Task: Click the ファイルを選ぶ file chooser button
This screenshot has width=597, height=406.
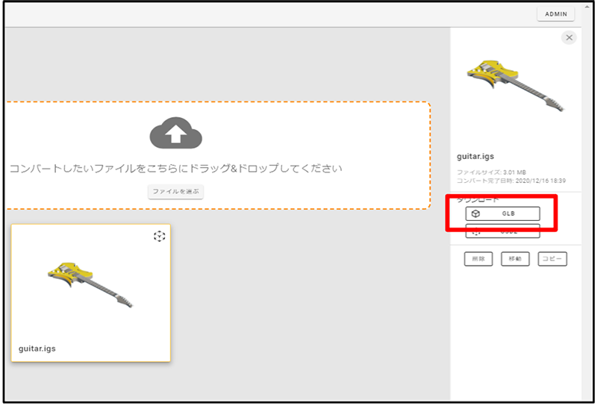Action: [x=175, y=192]
